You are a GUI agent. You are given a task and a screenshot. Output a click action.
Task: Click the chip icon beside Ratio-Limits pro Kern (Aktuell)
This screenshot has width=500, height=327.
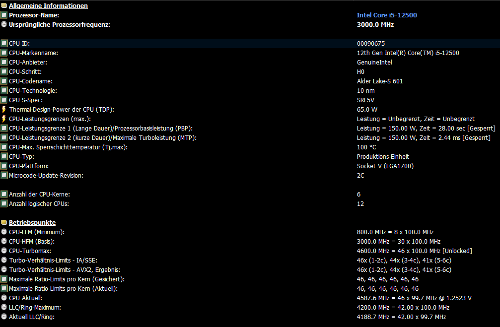(4, 288)
